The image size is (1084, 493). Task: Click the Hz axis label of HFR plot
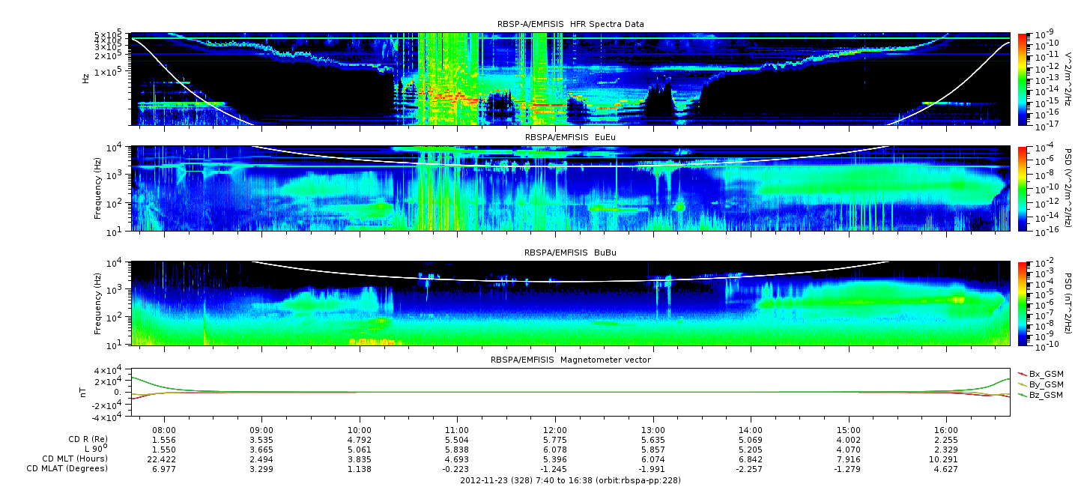point(85,78)
